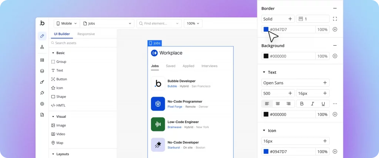Collapse the Text properties section
Screen dimensions: 379x158
tap(264, 72)
